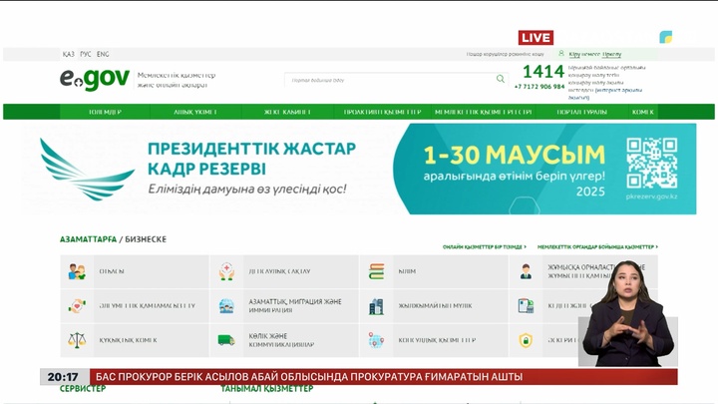
Task: Open the Білім education books icon
Action: point(376,271)
